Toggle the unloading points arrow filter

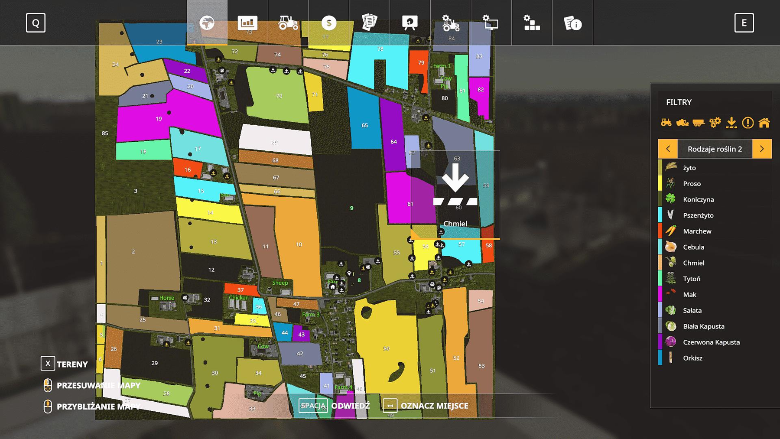point(731,123)
